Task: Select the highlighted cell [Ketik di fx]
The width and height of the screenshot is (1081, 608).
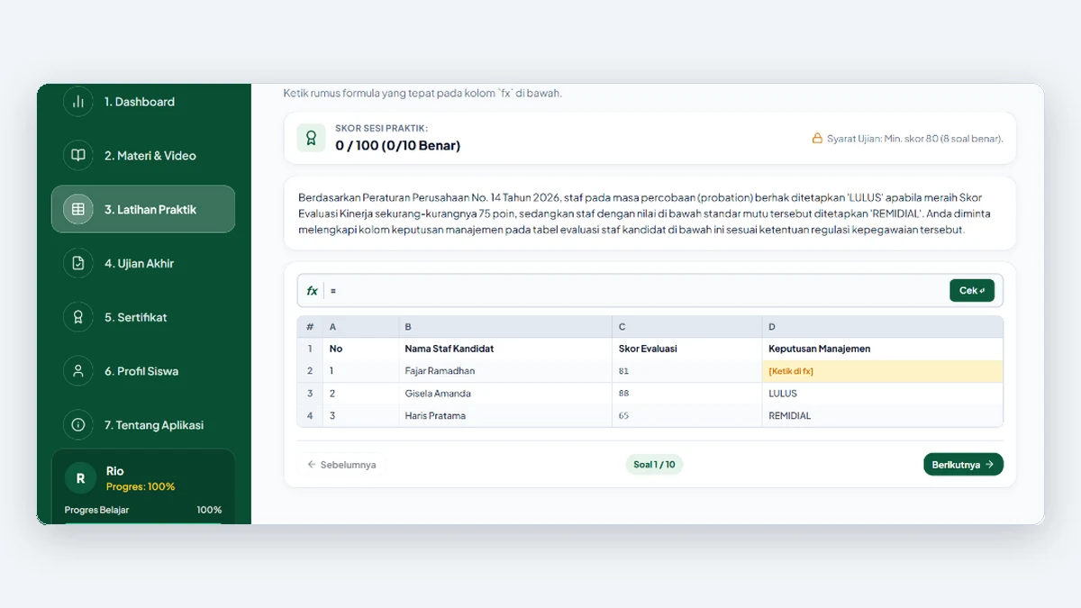Action: click(882, 371)
